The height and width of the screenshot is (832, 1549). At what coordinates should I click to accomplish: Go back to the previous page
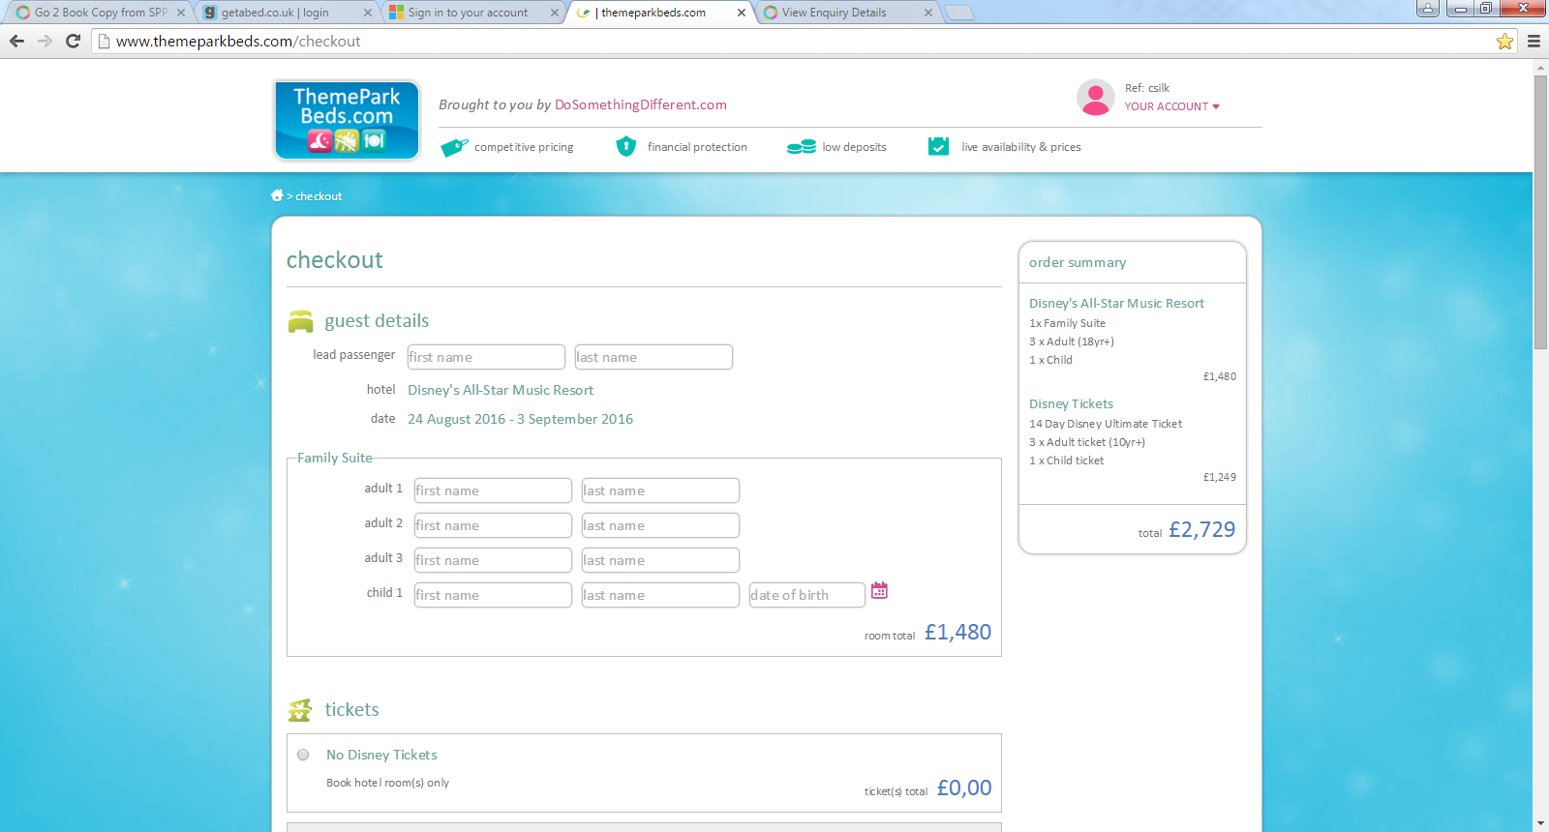(x=16, y=41)
